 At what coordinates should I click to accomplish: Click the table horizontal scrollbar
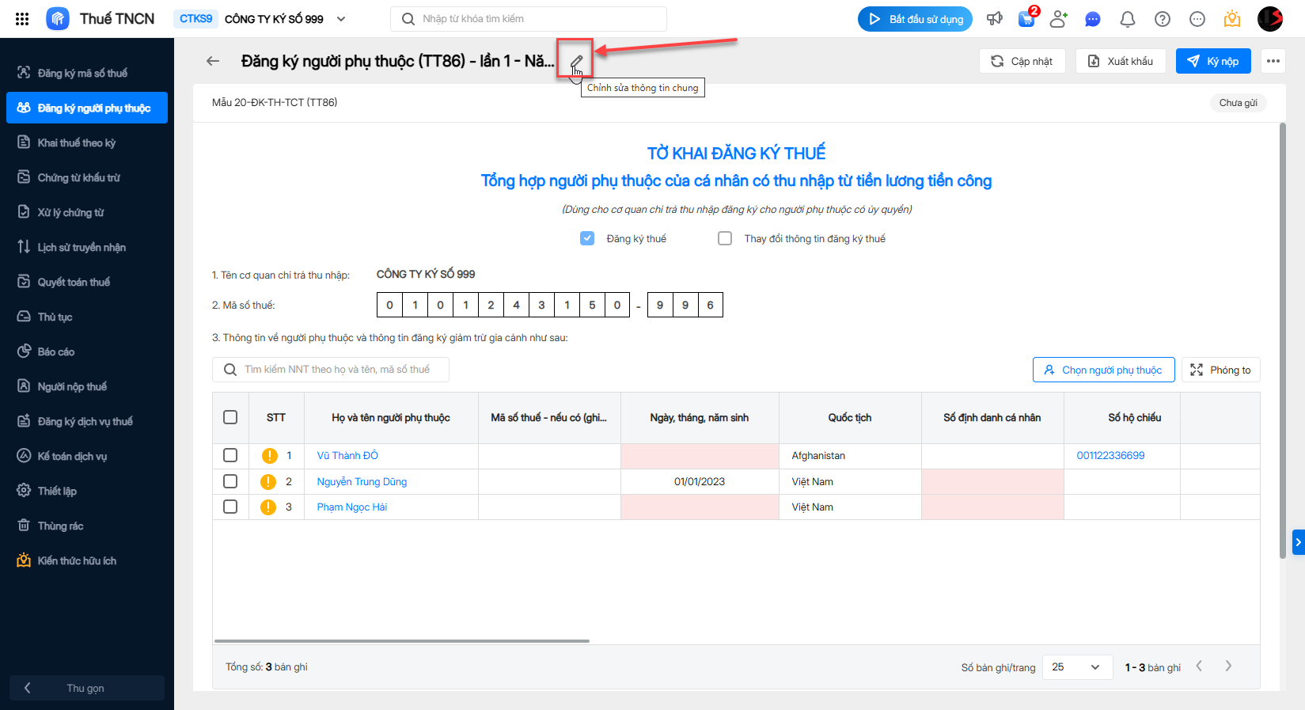tap(402, 641)
